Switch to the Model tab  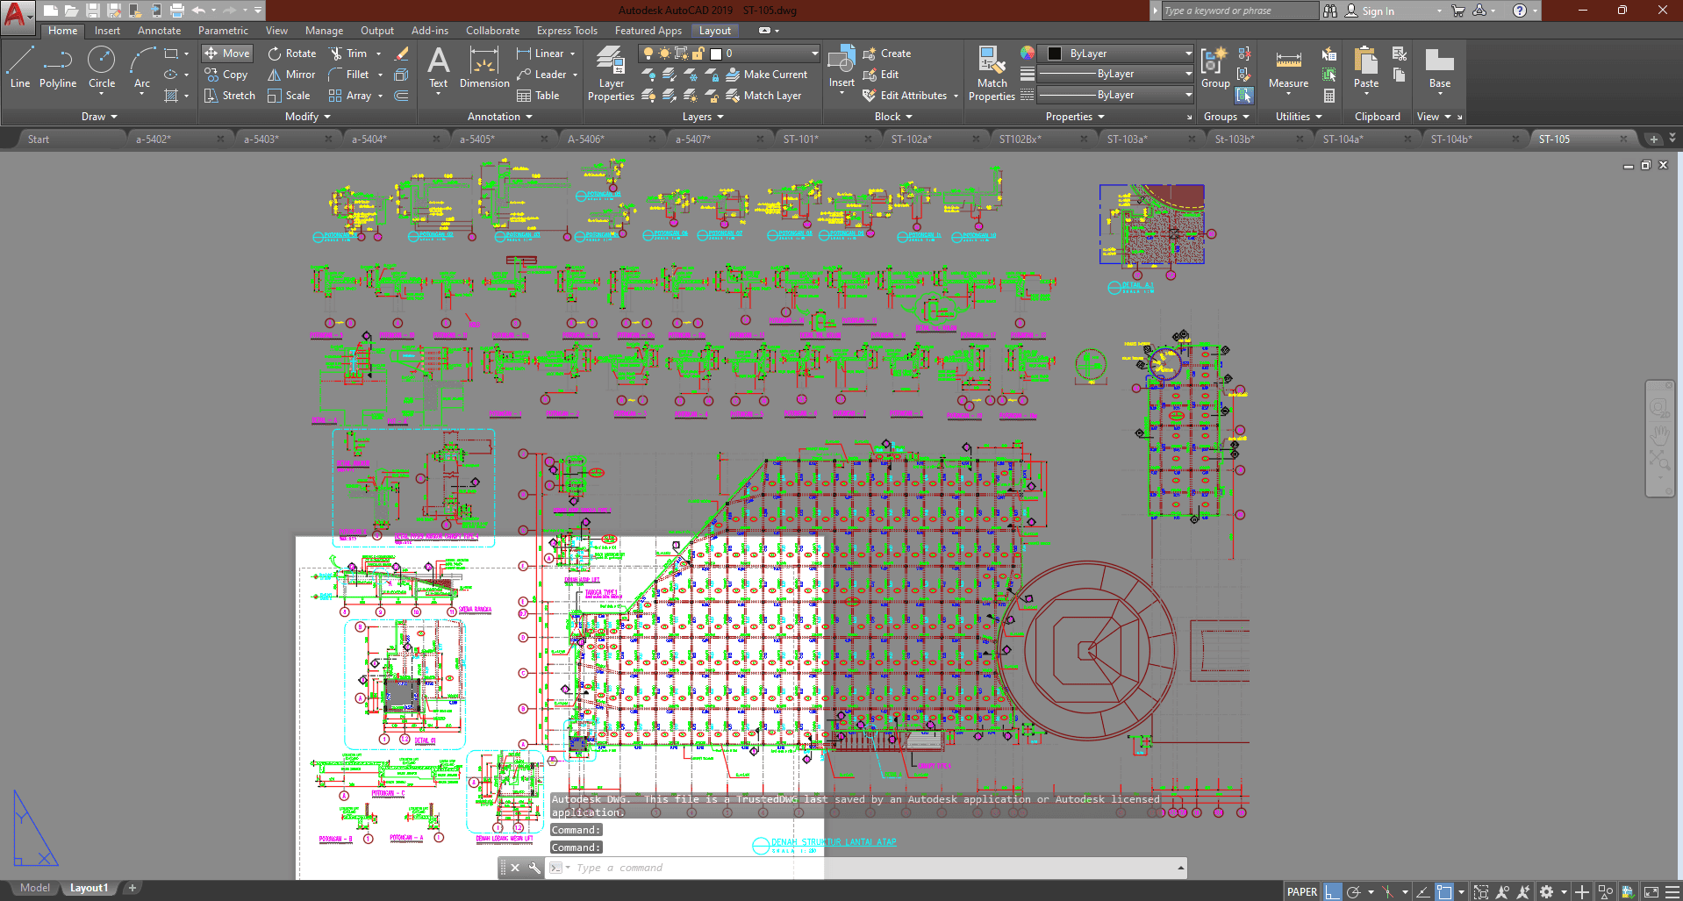(35, 888)
